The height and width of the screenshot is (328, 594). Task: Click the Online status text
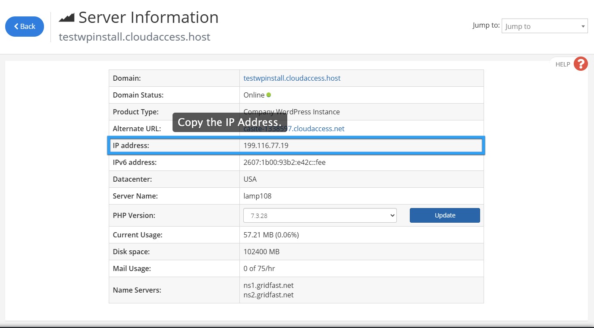click(x=254, y=95)
